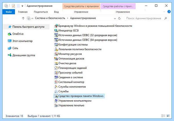Select the text Просмотр событий
The height and width of the screenshot is (121, 174).
[x=70, y=73]
